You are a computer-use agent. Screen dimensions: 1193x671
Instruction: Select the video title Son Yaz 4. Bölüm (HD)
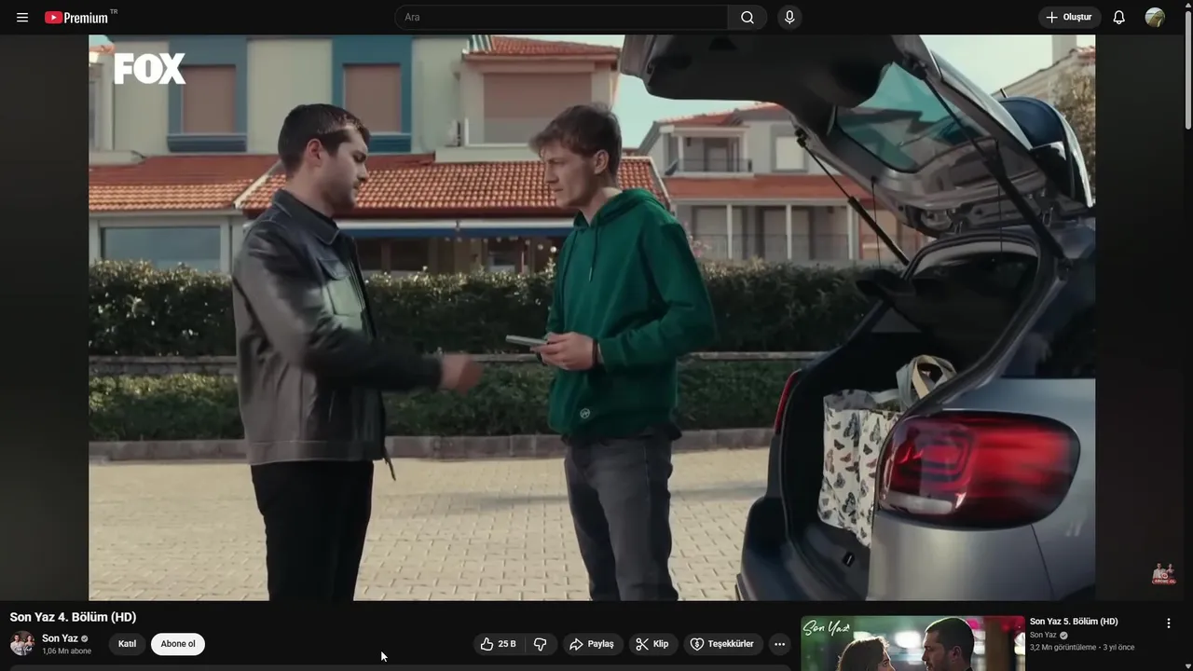(73, 617)
